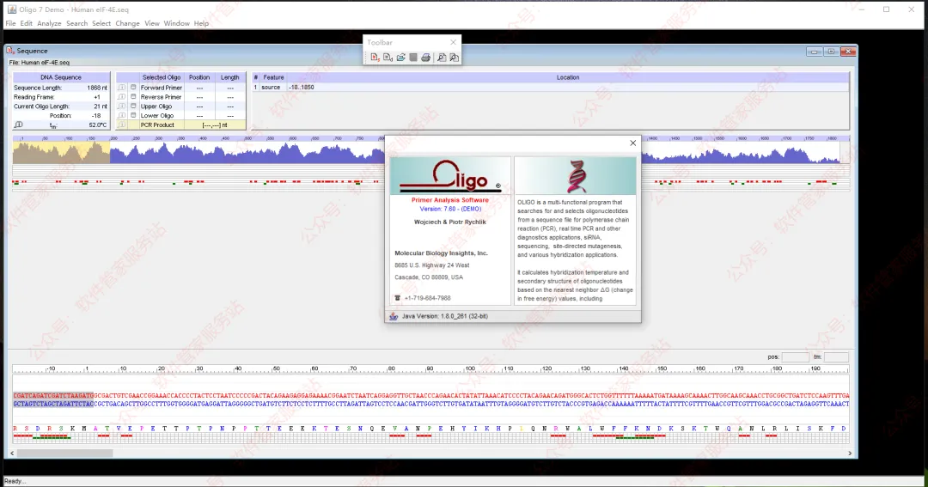Click the Lower Oligo row label
The height and width of the screenshot is (487, 928).
point(157,116)
